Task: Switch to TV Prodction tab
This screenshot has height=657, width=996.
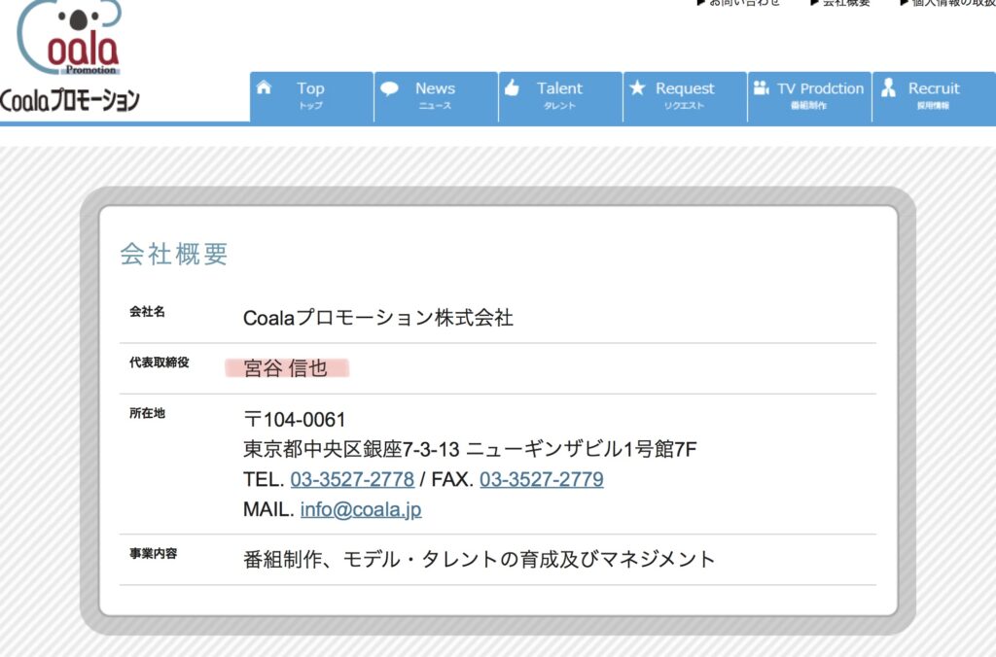Action: pyautogui.click(x=809, y=96)
